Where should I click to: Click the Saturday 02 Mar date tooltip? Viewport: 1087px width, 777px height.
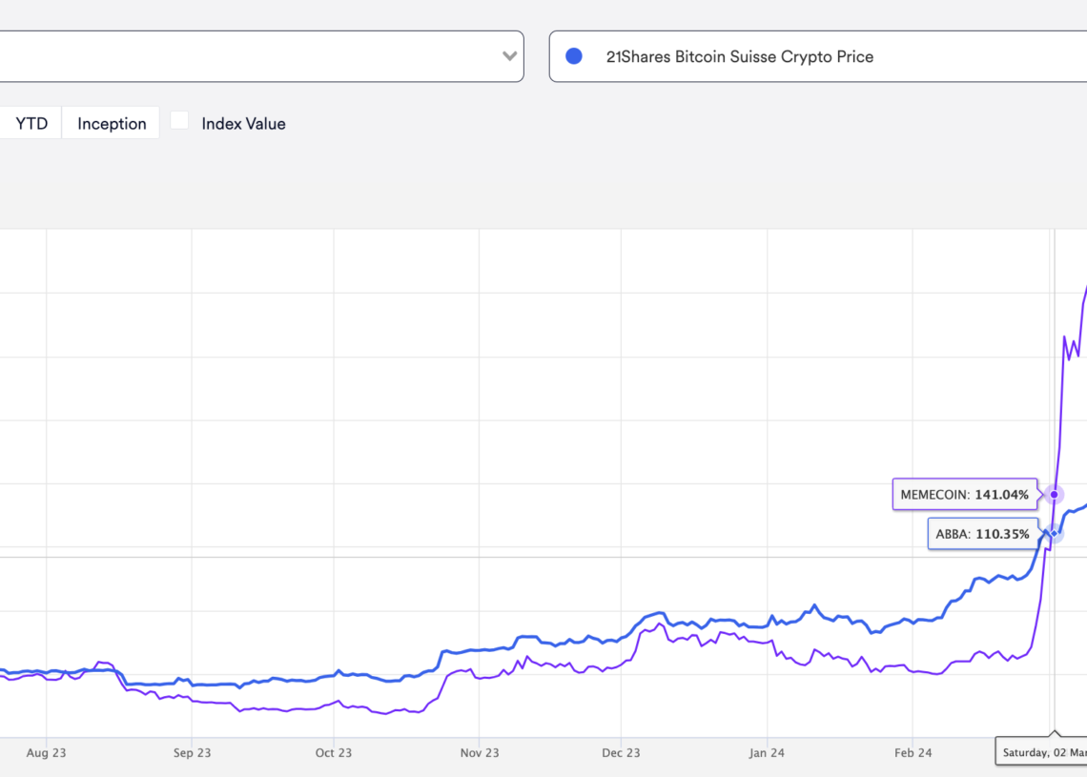point(1043,752)
